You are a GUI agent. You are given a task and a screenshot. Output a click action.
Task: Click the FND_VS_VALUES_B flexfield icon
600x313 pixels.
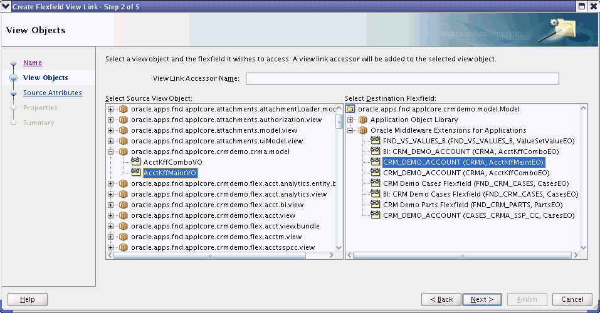pos(376,141)
